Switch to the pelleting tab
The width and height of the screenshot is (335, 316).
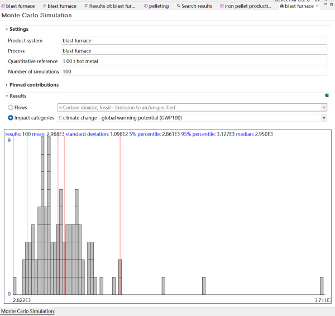(x=156, y=6)
